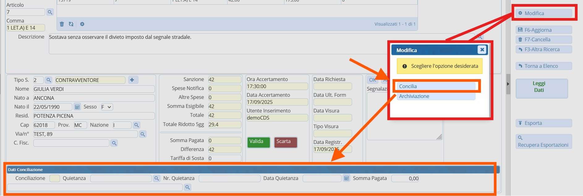Close the Modifica dialog
The height and width of the screenshot is (196, 583).
482,50
